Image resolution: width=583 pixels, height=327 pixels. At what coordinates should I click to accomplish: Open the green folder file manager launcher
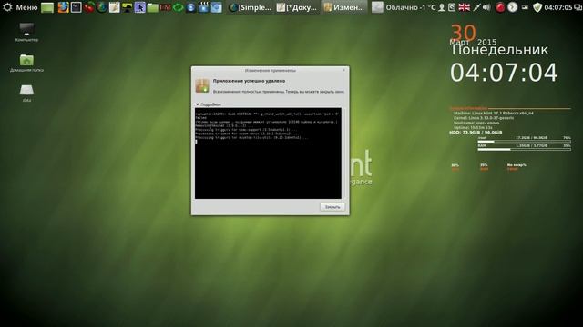[152, 7]
